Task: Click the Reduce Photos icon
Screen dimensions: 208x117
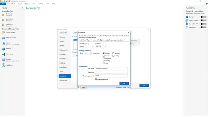Action: coord(187,20)
